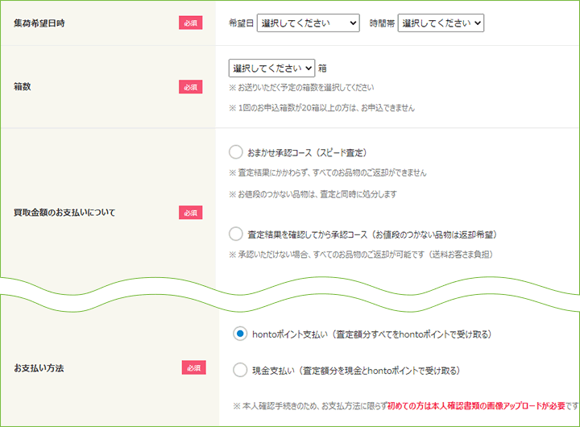Click the 集荷希望日時 row heading
Screen dimensions: 580x427
point(39,23)
